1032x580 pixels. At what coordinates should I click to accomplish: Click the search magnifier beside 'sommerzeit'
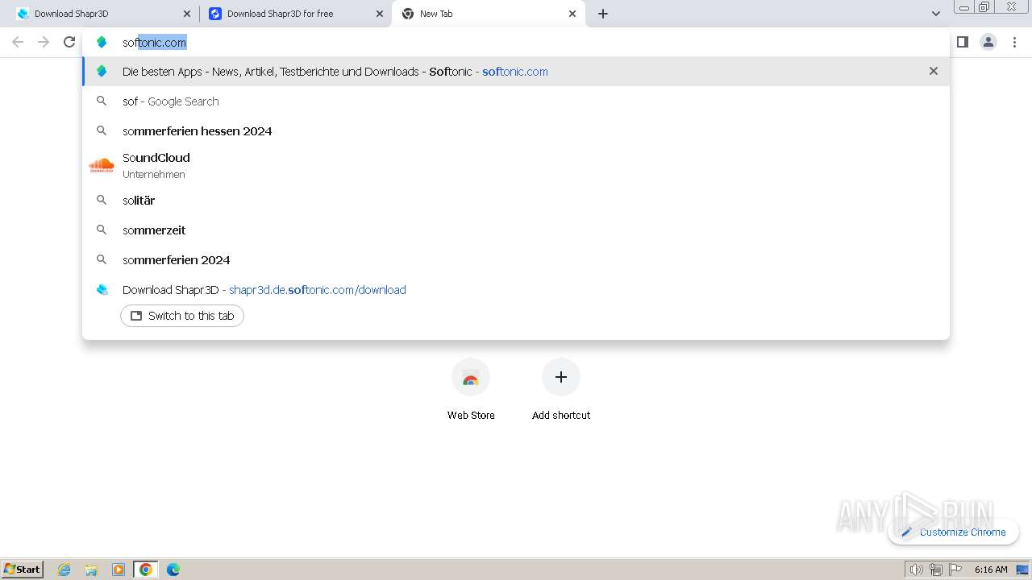point(102,230)
